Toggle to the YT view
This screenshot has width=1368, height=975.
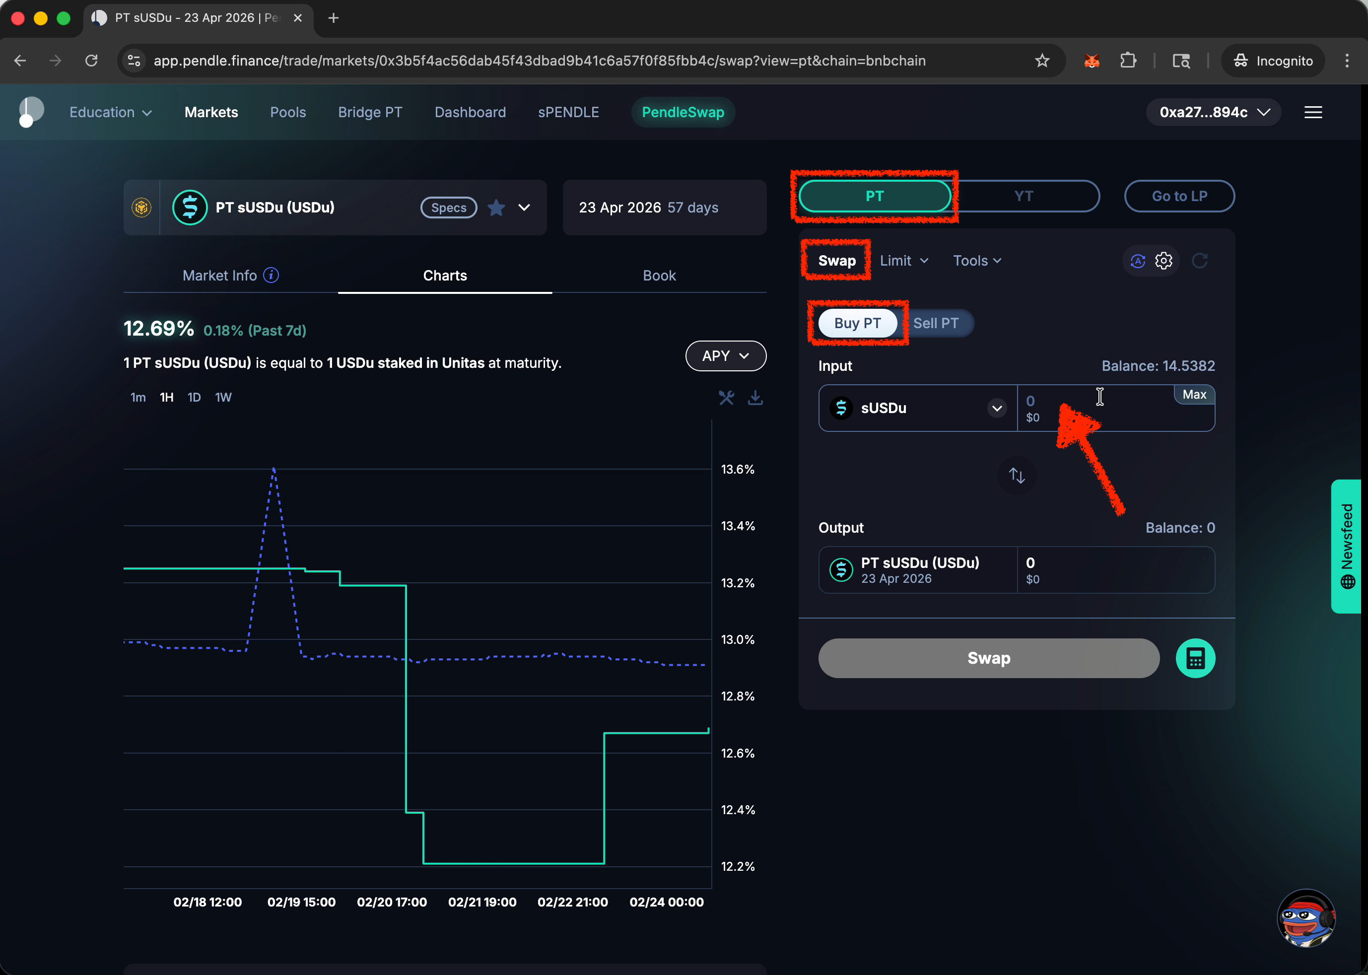[1024, 196]
